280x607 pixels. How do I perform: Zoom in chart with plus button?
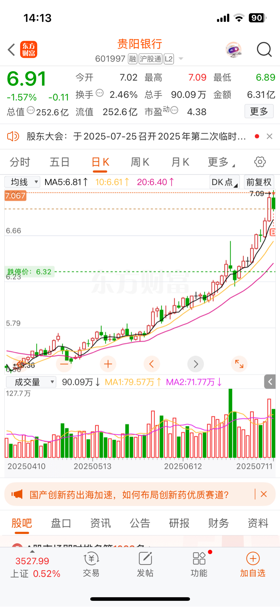[x=108, y=364]
